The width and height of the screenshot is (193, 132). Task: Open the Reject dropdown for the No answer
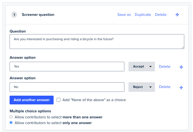coord(142,87)
